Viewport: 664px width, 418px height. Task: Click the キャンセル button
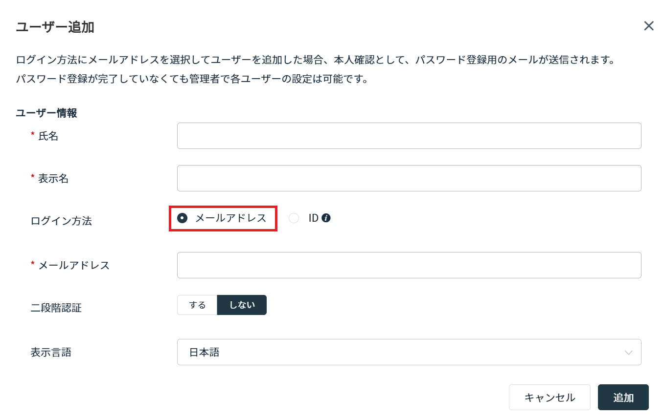point(549,397)
